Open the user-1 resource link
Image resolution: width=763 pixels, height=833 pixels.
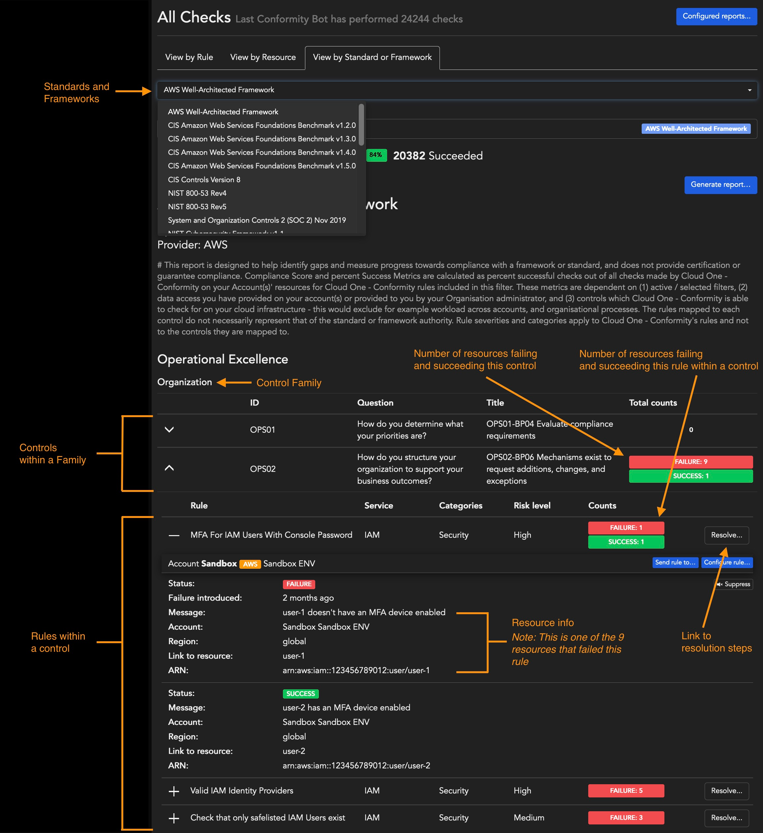[x=293, y=656]
